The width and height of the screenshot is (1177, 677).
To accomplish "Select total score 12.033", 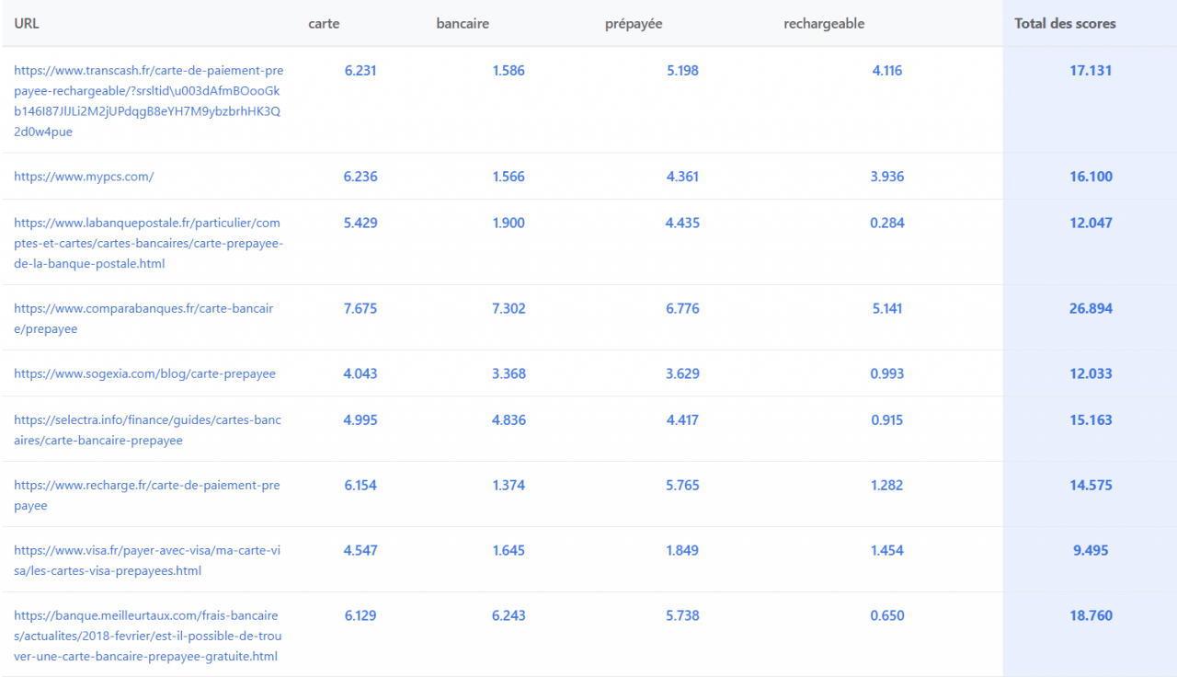I will 1091,373.
